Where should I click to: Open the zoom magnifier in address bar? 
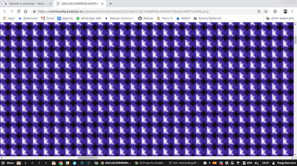tap(259, 12)
